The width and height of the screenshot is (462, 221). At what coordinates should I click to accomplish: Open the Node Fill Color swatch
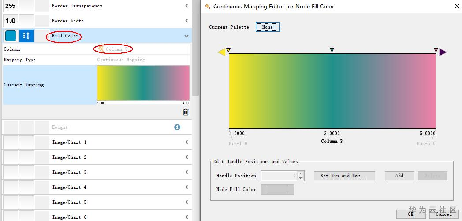pos(277,189)
